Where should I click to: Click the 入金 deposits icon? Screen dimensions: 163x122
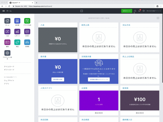tap(7, 32)
